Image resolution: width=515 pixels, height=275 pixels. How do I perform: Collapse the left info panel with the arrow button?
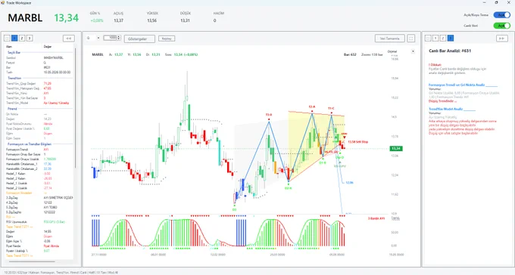click(x=69, y=39)
